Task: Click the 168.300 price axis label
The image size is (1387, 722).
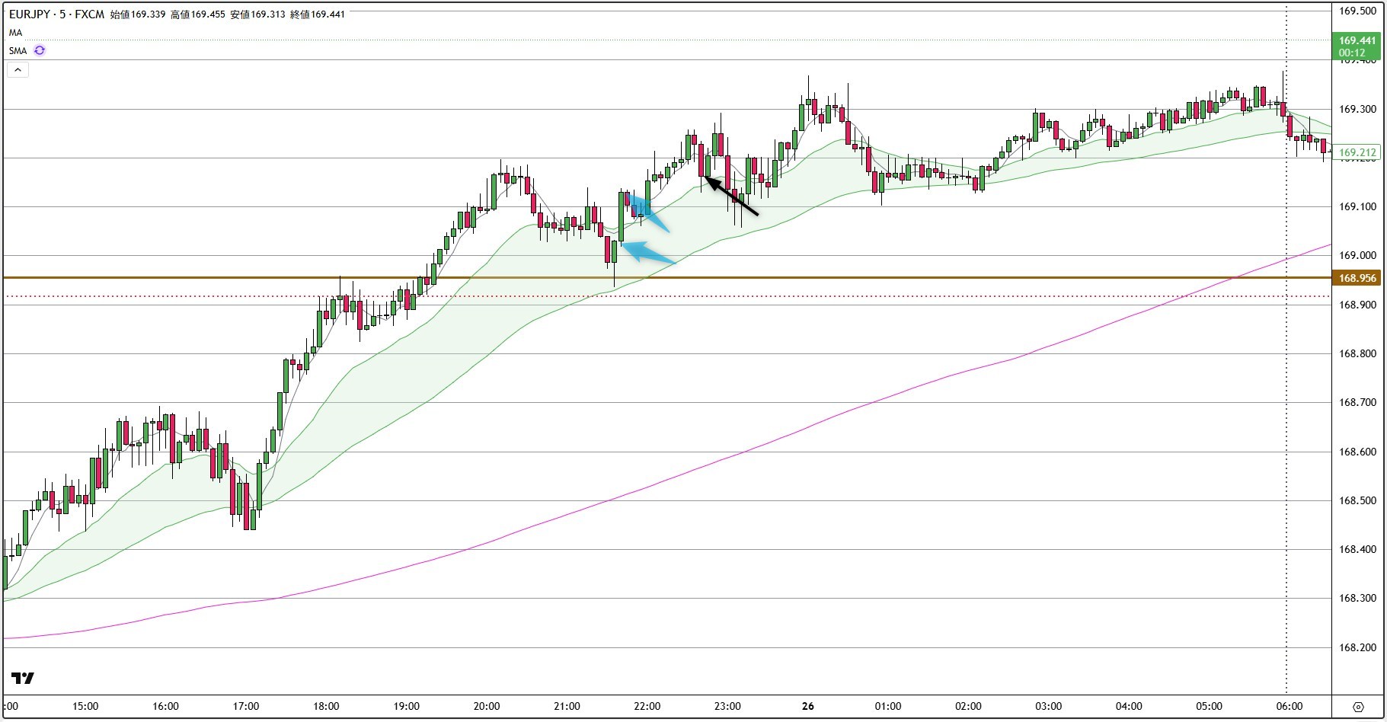Action: click(1357, 598)
